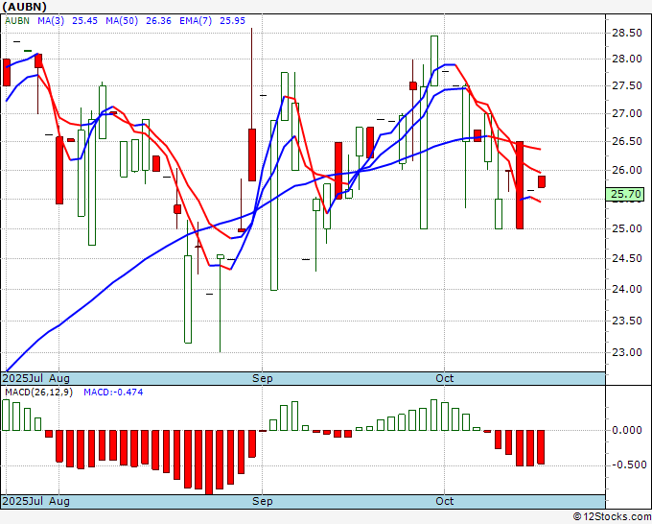This screenshot has height=524, width=652.
Task: Click the 24.50 price axis label
Action: [627, 258]
